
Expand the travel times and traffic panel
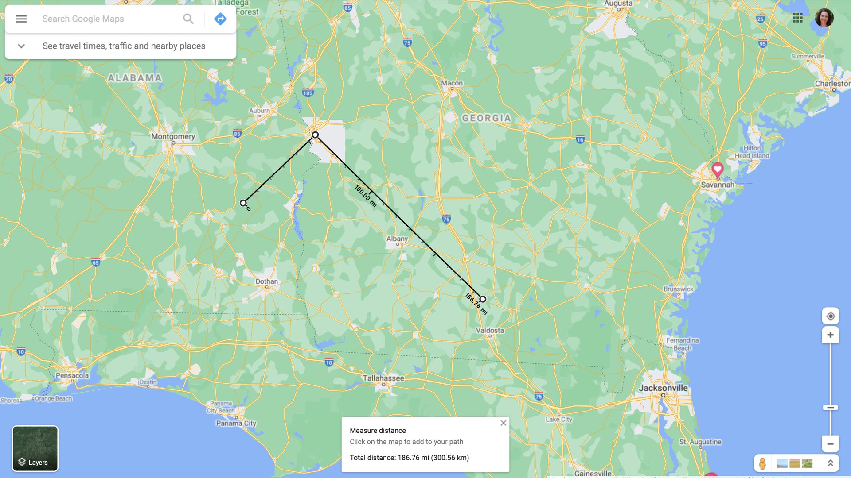coord(20,46)
